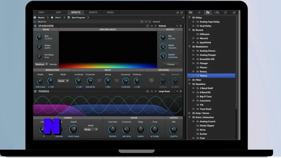This screenshot has width=281, height=158.
Task: Collapse the Delay folder
Action: 189,18
